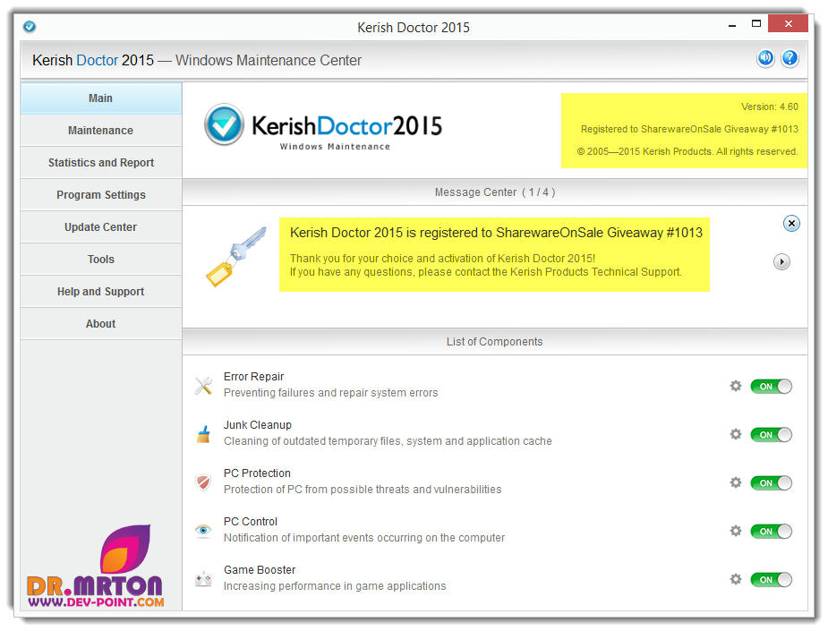This screenshot has width=828, height=631.
Task: Click the PC Protection component title
Action: coord(257,473)
